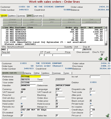The height and width of the screenshot is (119, 111).
Task: Click the Language field EN
Action: coord(59,89)
